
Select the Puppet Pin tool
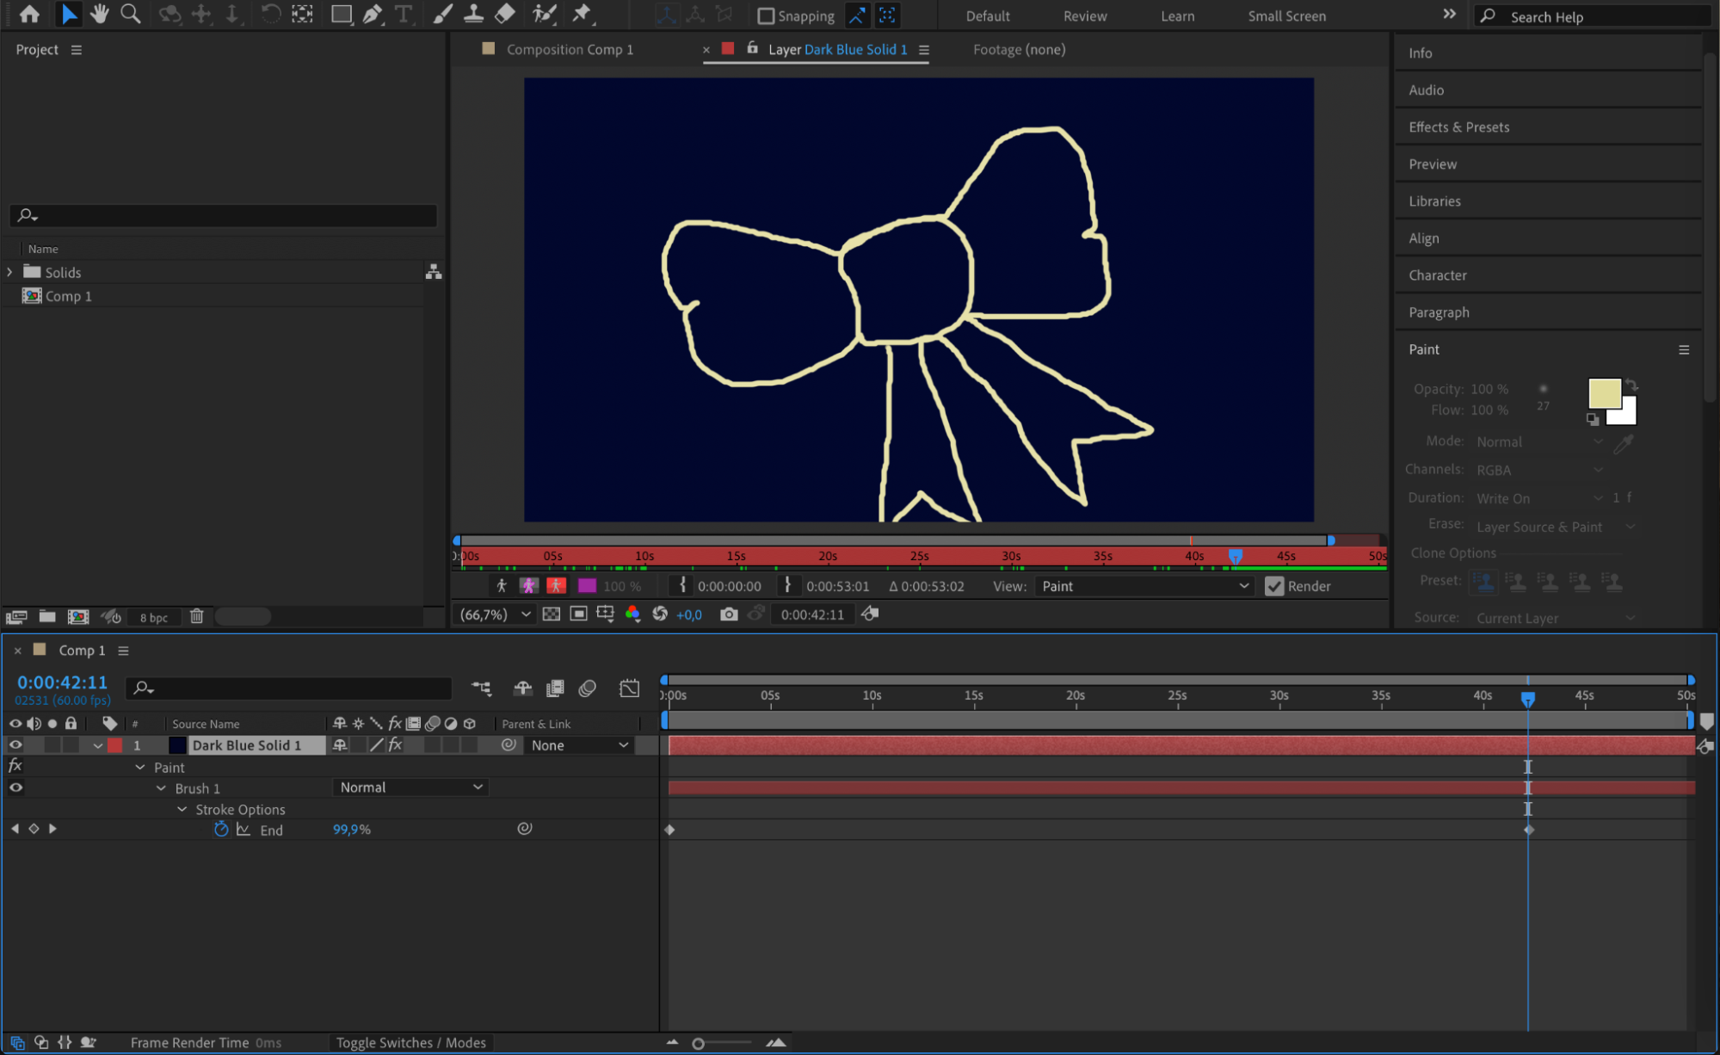click(583, 14)
